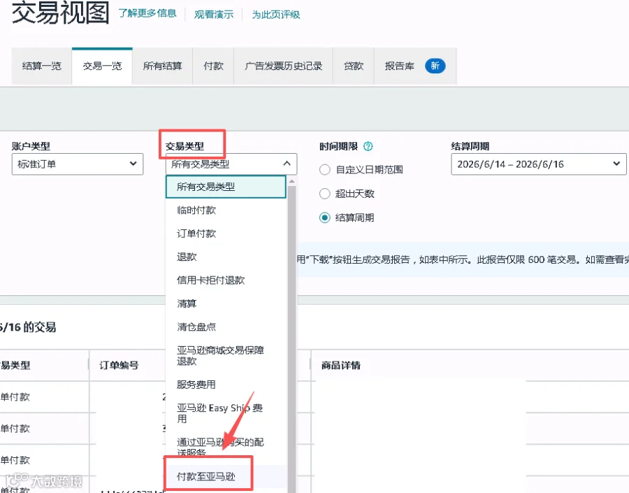Collapse the 交易类型 dropdown 所有交易类型

pyautogui.click(x=231, y=164)
